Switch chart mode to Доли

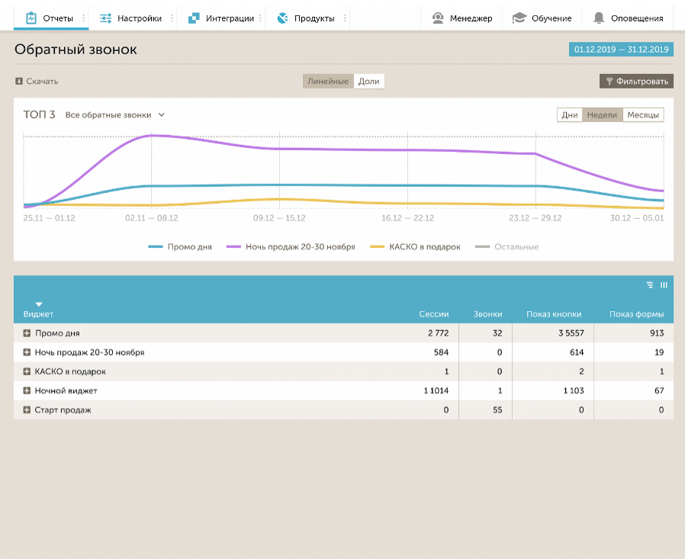(368, 82)
